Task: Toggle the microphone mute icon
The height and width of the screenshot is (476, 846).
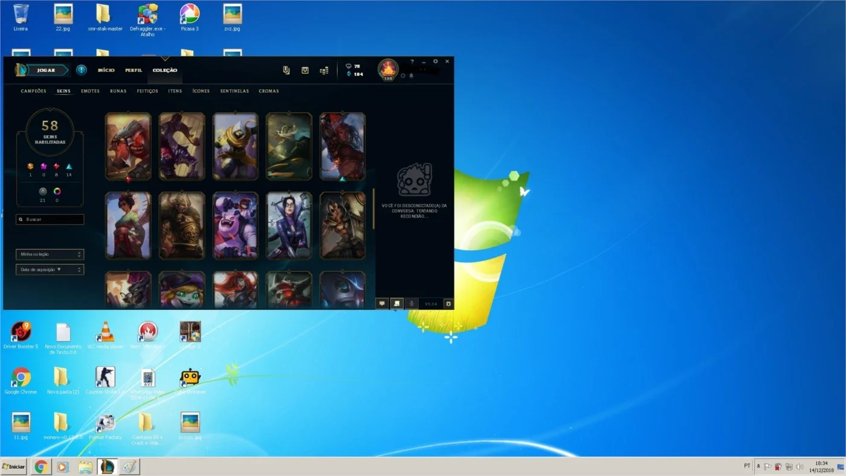Action: tap(412, 304)
